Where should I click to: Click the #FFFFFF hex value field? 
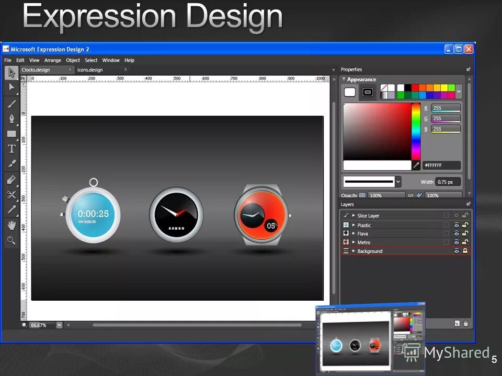[442, 165]
